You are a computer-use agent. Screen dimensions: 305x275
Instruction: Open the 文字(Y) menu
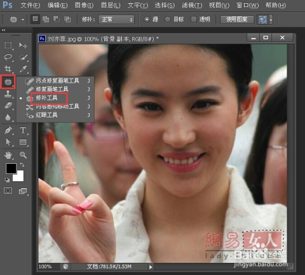click(138, 5)
